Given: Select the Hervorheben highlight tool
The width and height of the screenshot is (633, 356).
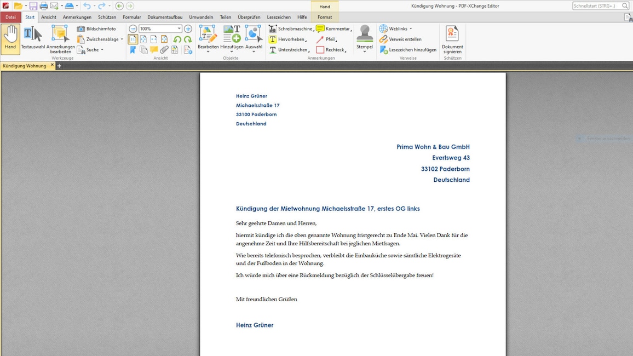Looking at the screenshot, I should [x=288, y=39].
